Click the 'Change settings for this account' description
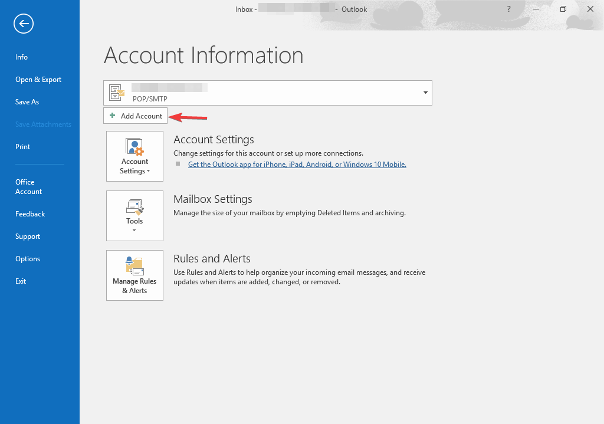Screen dimensions: 604x424 coord(268,153)
